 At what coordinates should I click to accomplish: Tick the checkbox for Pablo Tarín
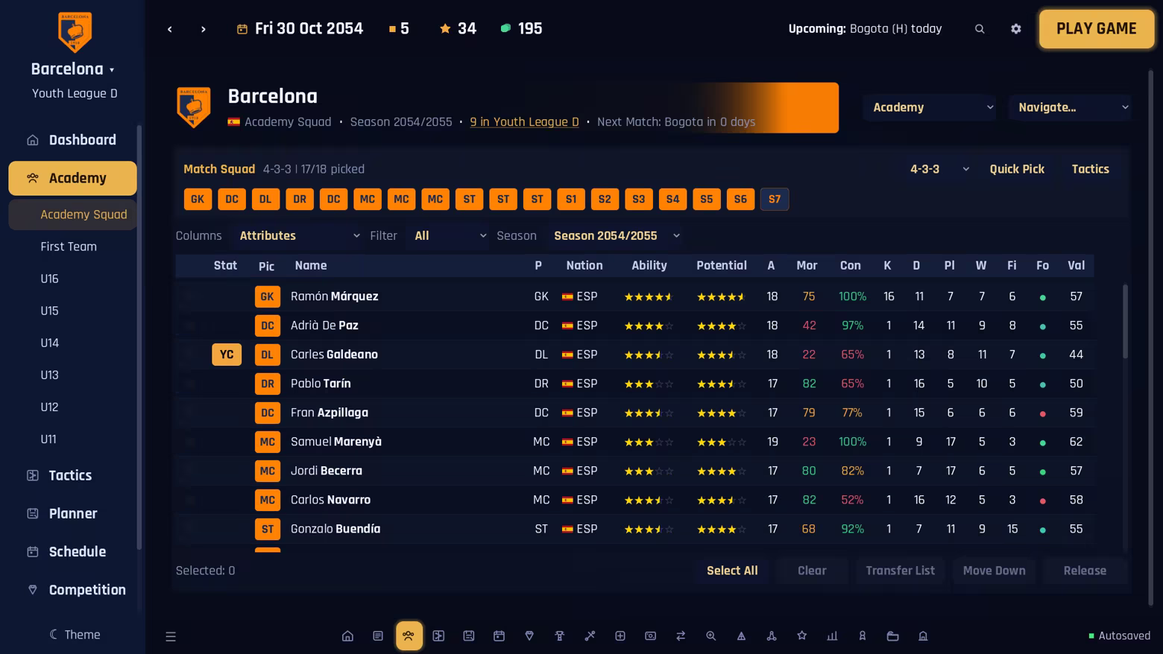tap(190, 384)
